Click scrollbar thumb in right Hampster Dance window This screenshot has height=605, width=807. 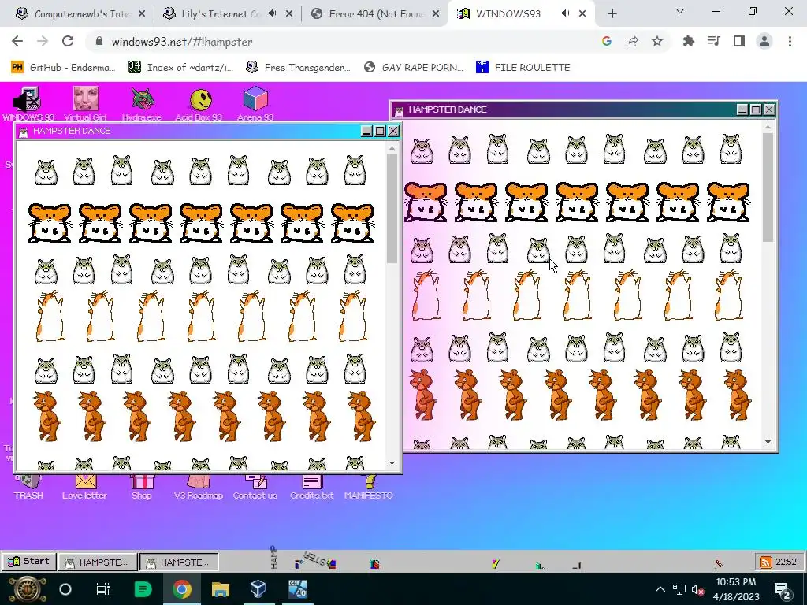pyautogui.click(x=768, y=187)
